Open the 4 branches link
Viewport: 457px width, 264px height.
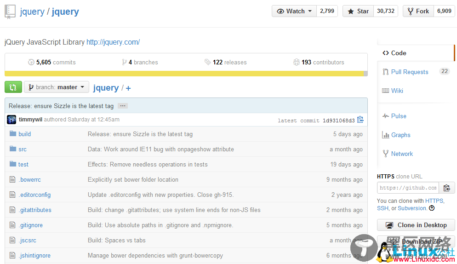(x=140, y=62)
